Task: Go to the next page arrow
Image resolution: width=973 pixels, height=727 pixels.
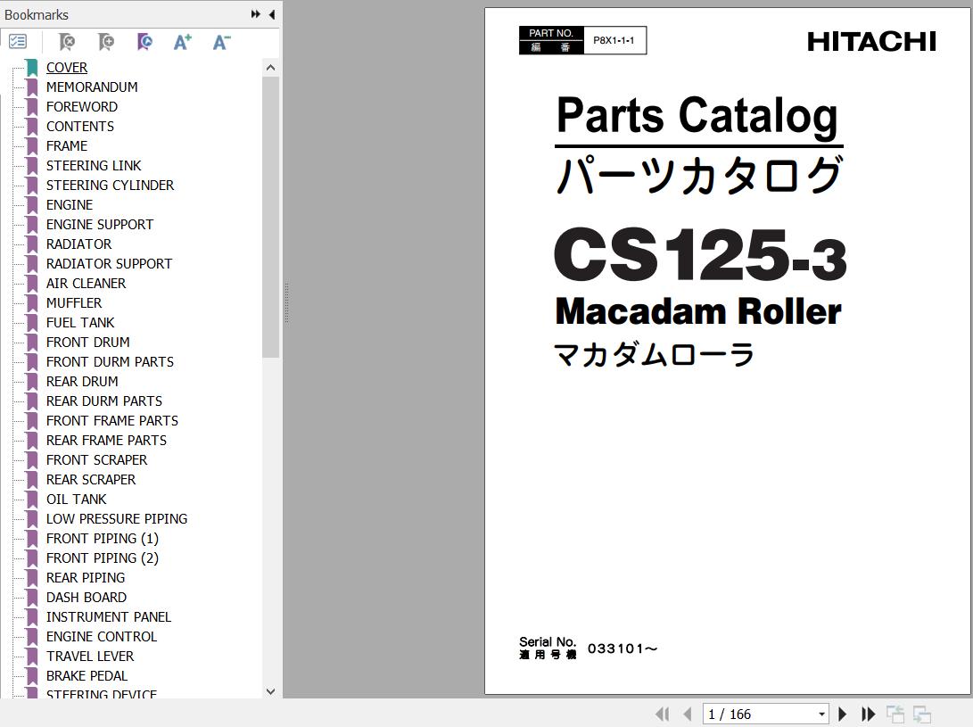Action: (x=842, y=714)
